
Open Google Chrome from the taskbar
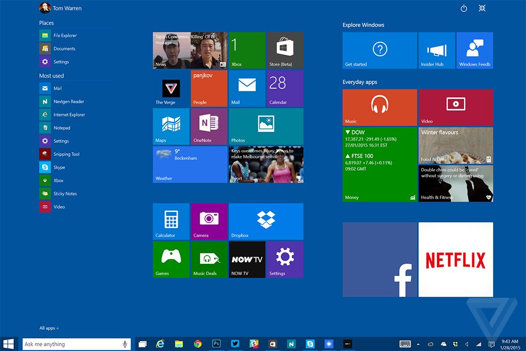pyautogui.click(x=198, y=344)
